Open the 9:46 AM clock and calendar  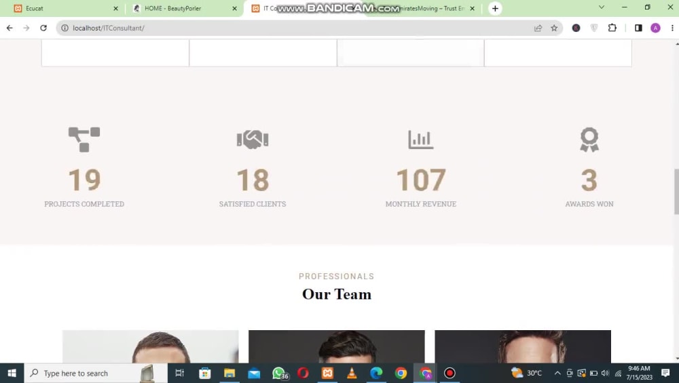pos(639,373)
